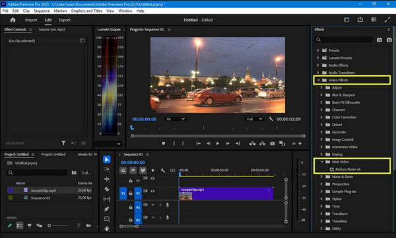Switch to Import mode
This screenshot has width=396, height=238.
pos(31,20)
